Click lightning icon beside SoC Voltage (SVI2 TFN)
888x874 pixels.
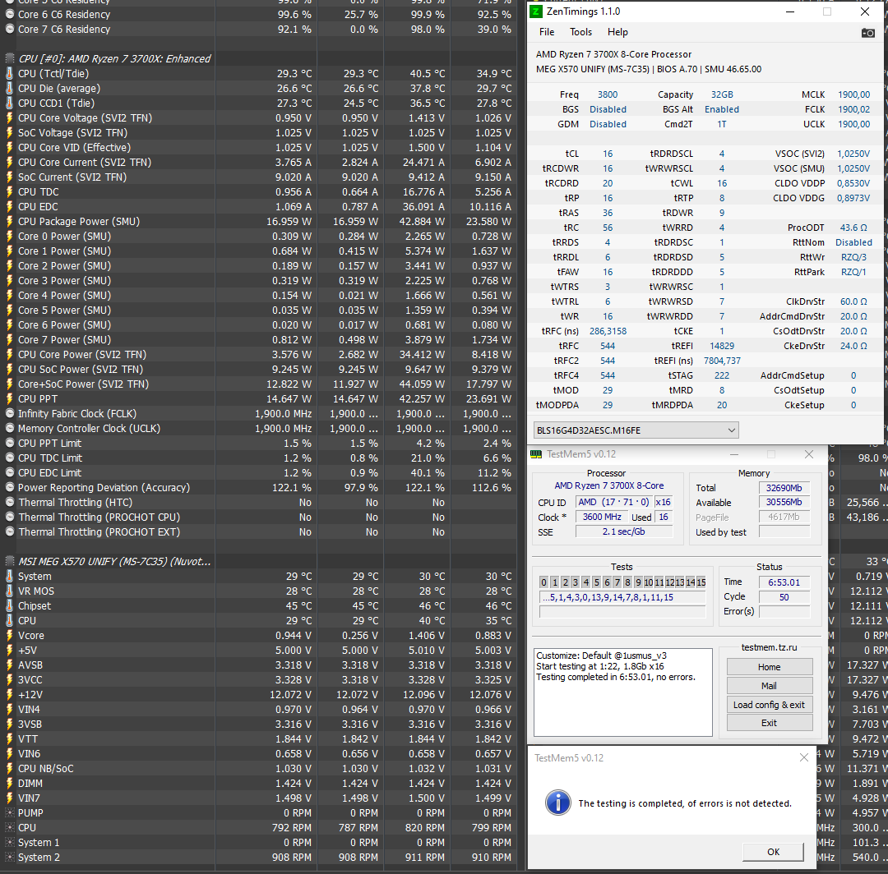point(10,132)
